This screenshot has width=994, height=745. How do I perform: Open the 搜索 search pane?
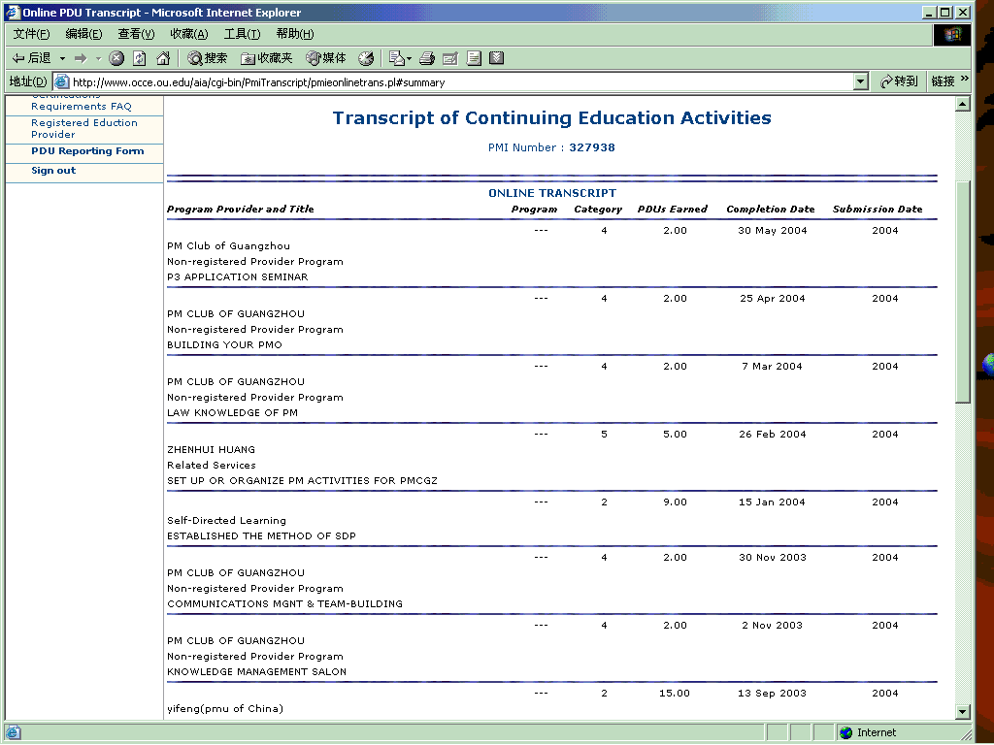(208, 58)
